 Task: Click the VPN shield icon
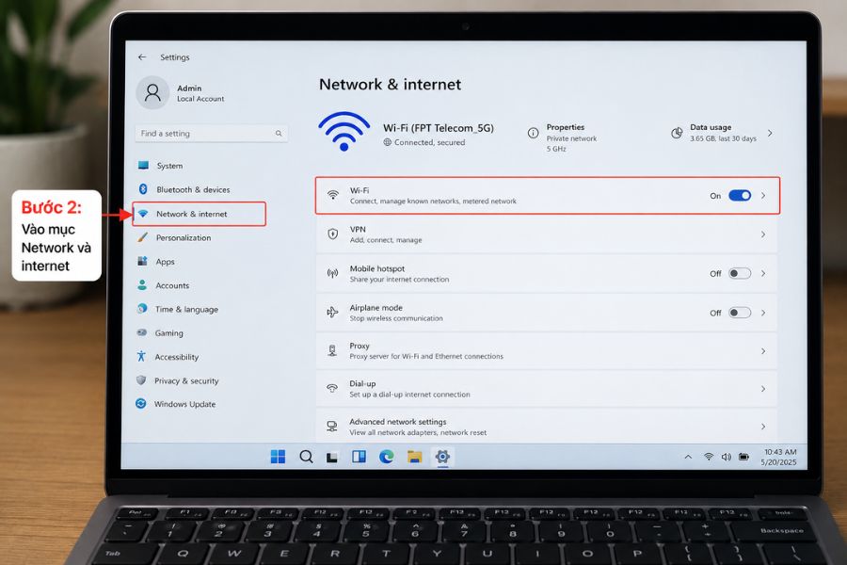(333, 234)
